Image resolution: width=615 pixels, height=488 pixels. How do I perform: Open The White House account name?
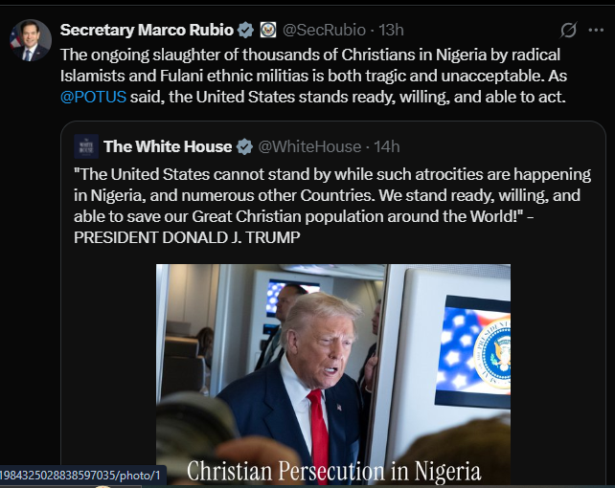(x=168, y=146)
